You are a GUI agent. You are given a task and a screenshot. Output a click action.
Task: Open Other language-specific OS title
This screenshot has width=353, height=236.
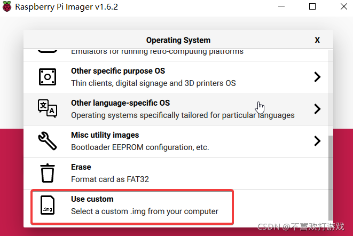point(121,103)
